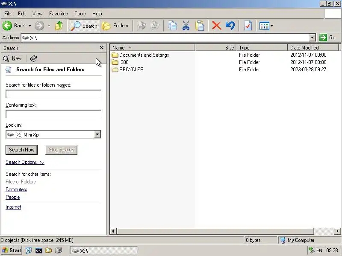Click the horizontal scrollbar right arrow
The height and width of the screenshot is (256, 342).
coord(338,231)
